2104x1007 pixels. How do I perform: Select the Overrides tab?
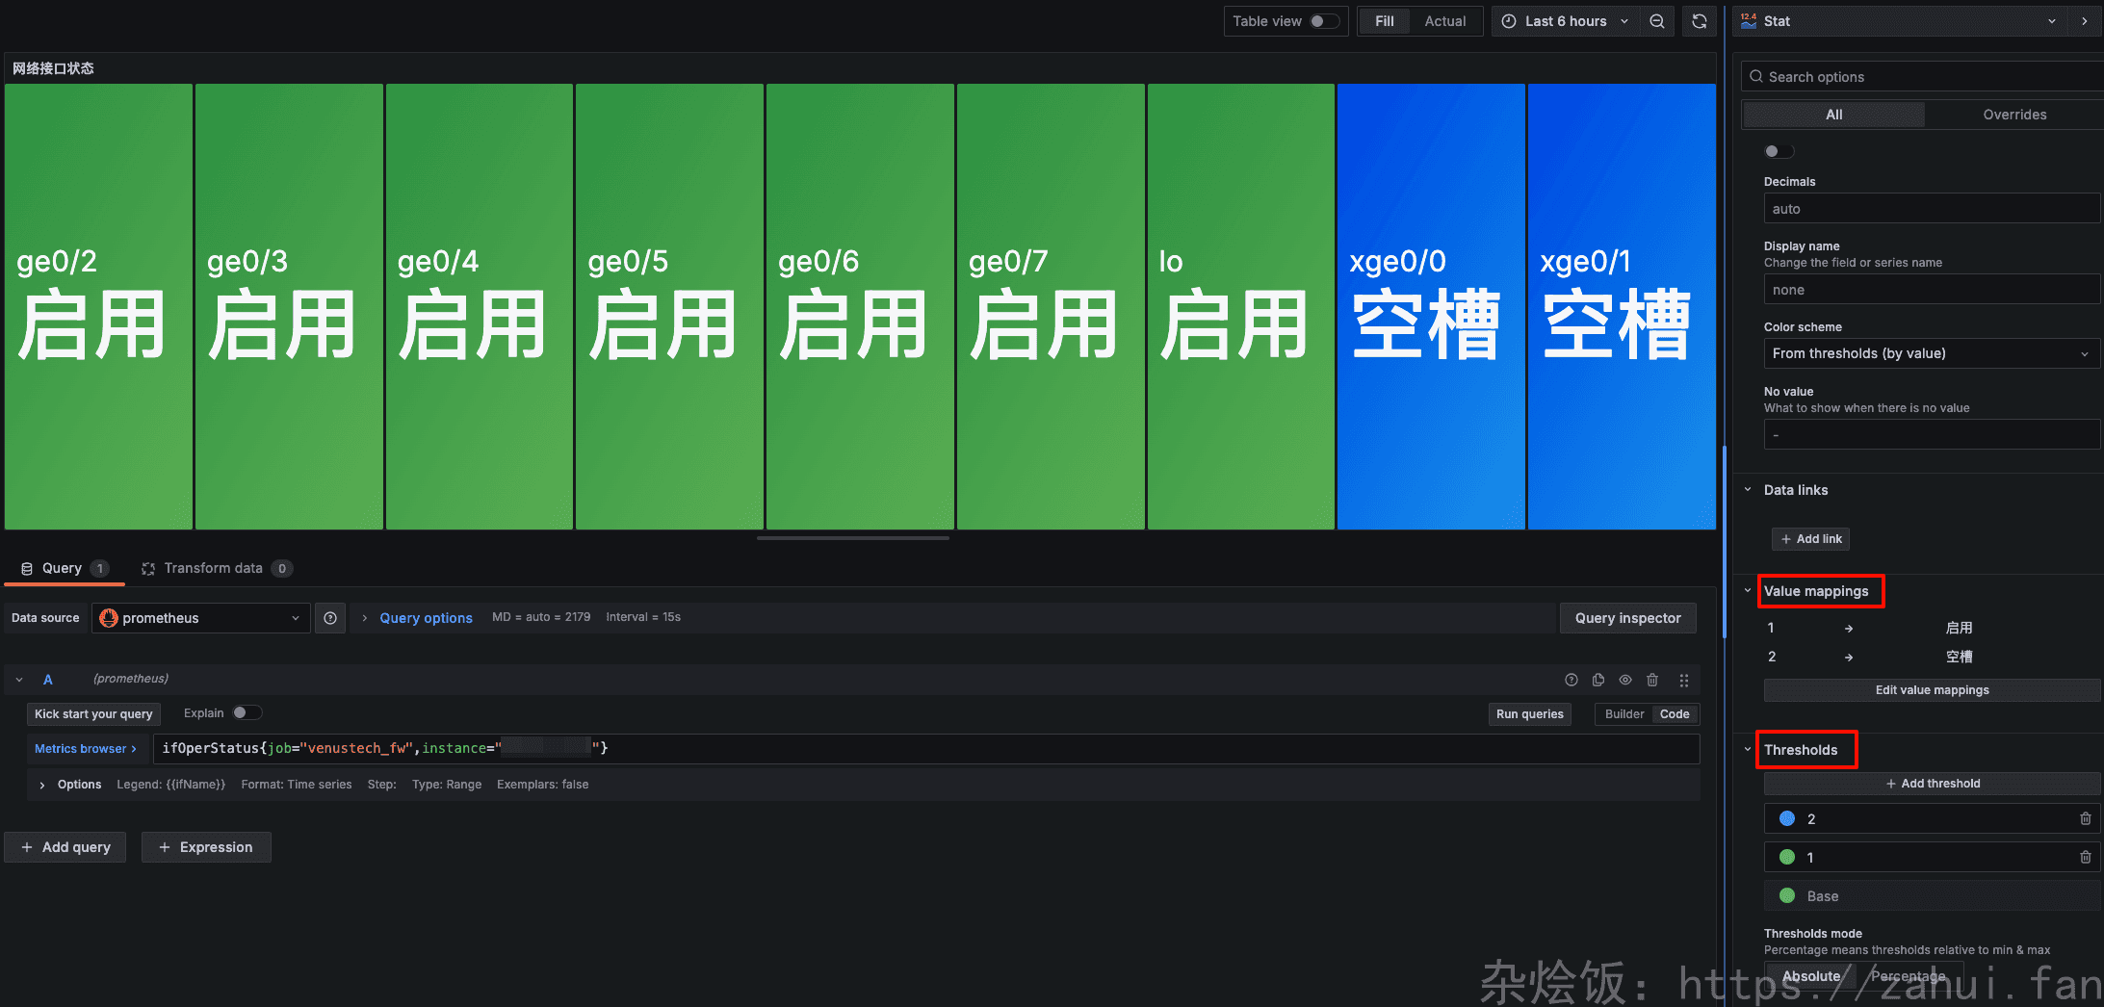click(x=2014, y=115)
